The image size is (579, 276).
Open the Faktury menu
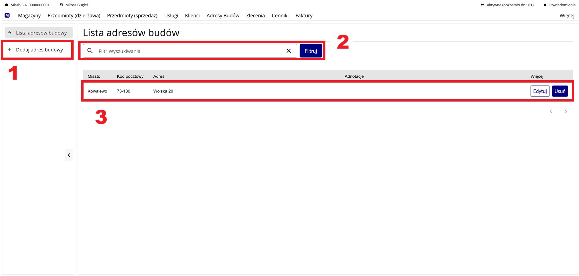tap(304, 16)
